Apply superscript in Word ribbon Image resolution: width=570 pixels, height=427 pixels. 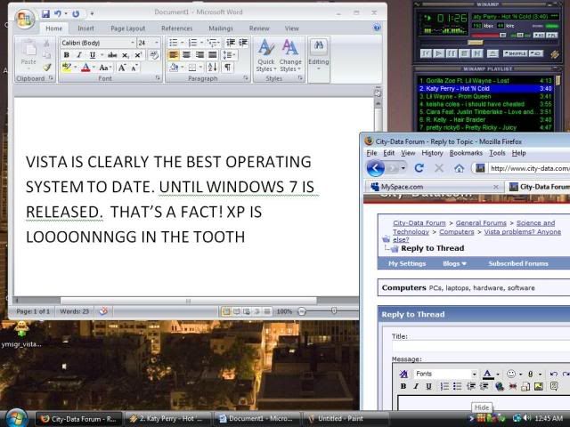coord(138,55)
